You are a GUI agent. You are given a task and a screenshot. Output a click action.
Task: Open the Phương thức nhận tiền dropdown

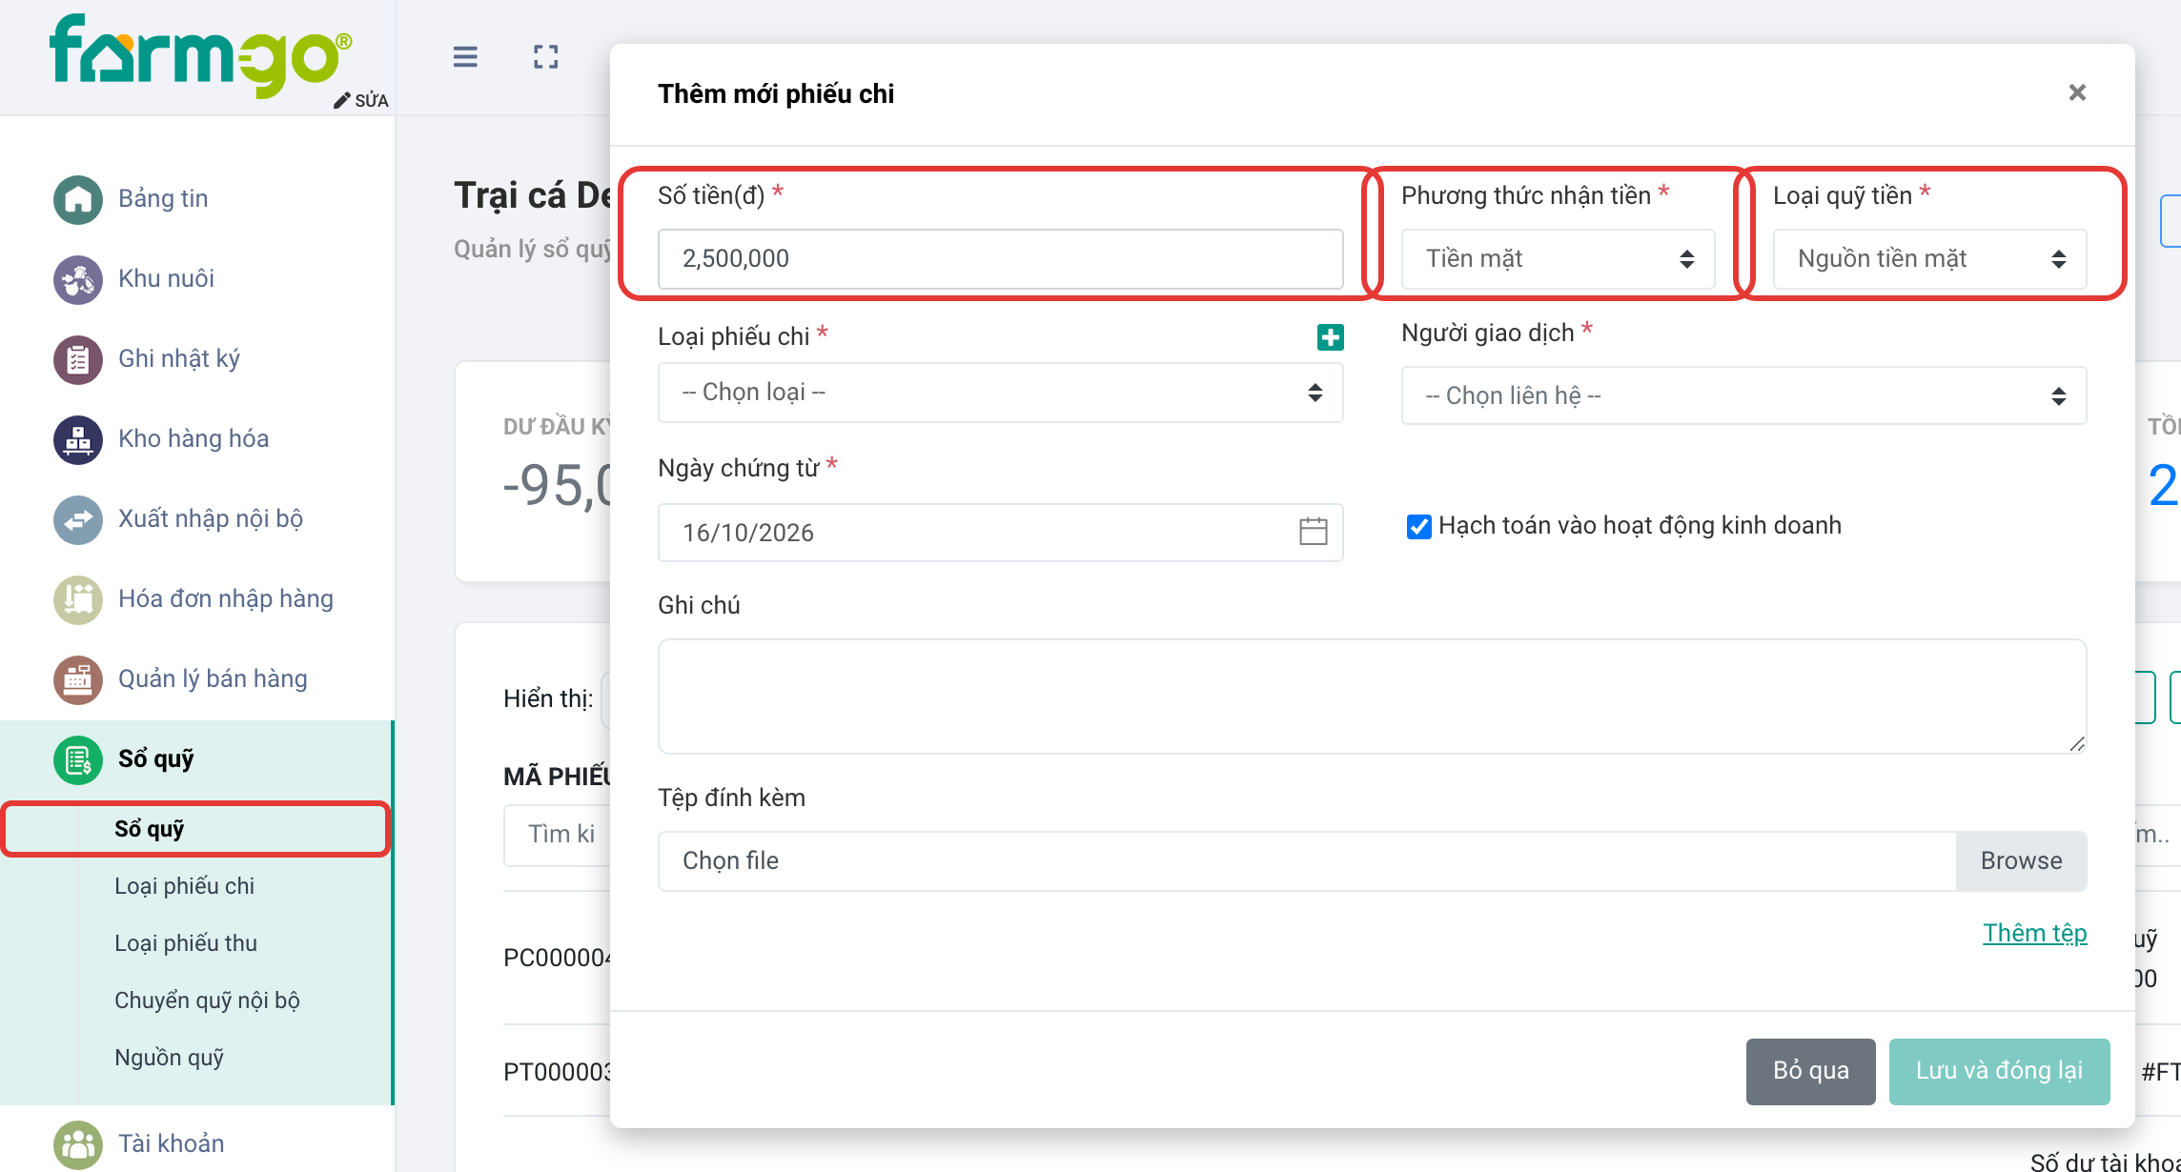tap(1558, 258)
